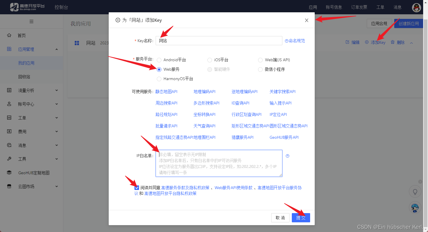Click the 云图市场 store icon

pos(9,186)
